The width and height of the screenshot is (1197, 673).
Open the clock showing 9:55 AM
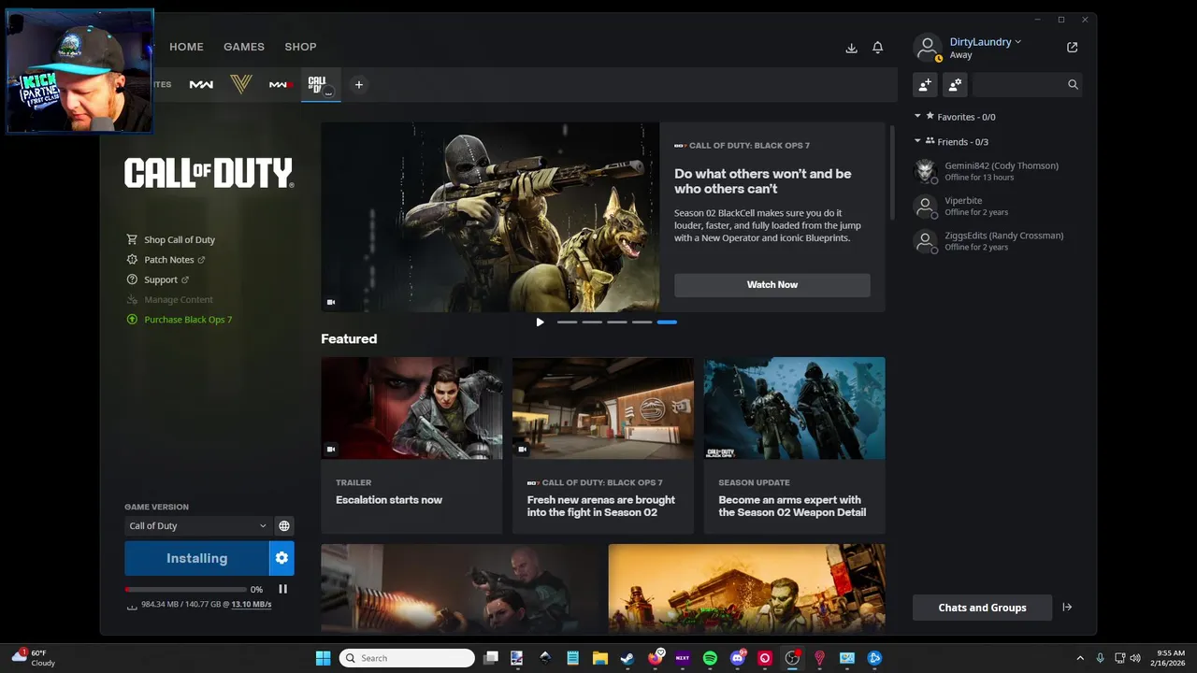tap(1171, 658)
